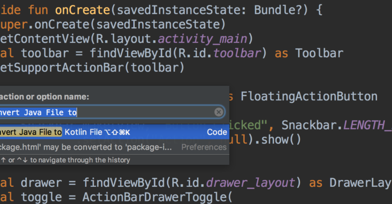The image size is (392, 204).
Task: Click 'Bundle?' parameter type in onCreate
Action: [x=278, y=10]
